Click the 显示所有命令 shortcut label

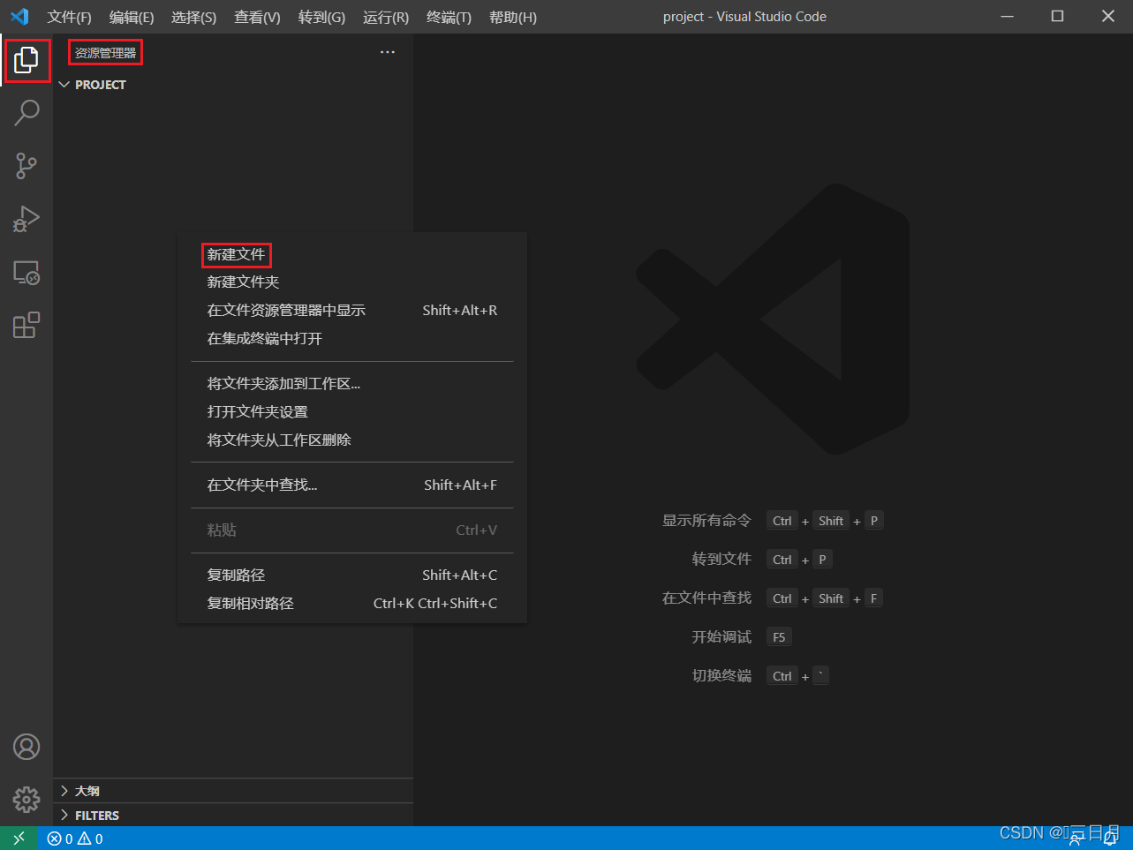click(x=706, y=521)
